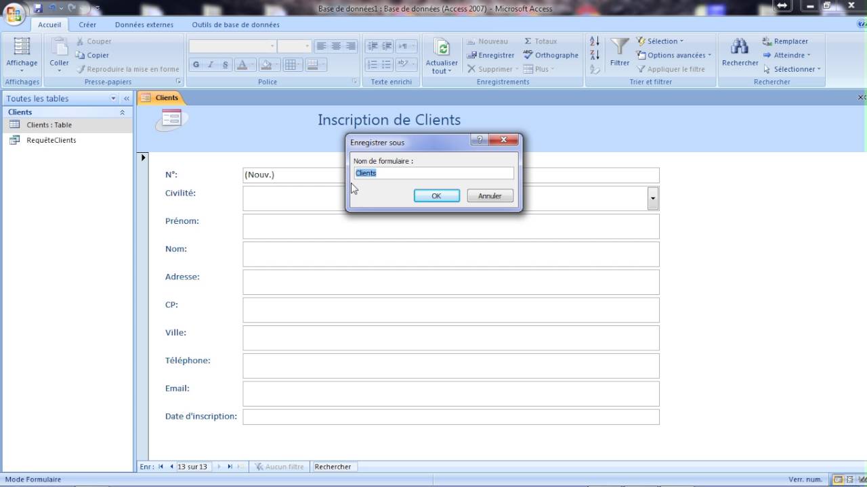Click Remplacer in the ribbon
The height and width of the screenshot is (487, 867).
pyautogui.click(x=785, y=41)
